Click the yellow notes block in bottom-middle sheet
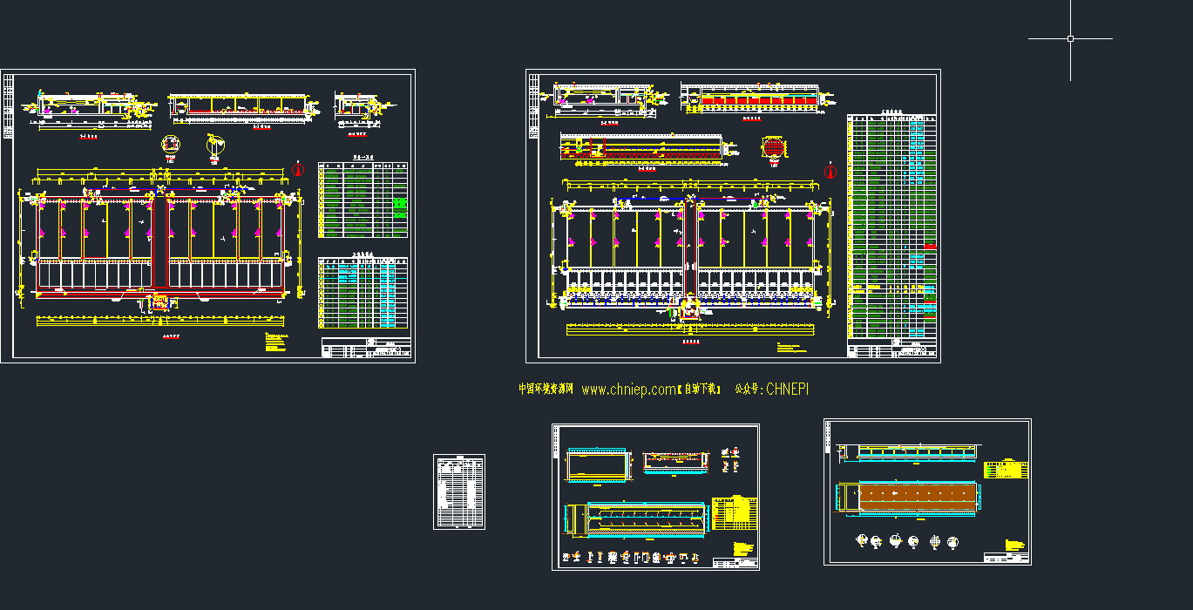This screenshot has width=1193, height=610. click(x=743, y=550)
